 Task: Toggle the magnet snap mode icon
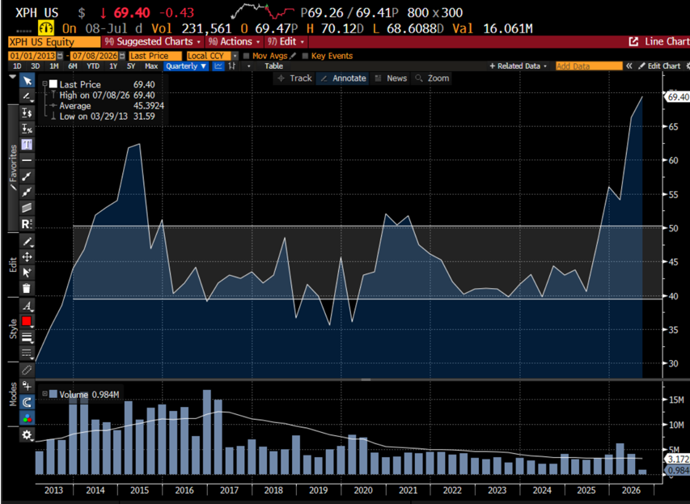click(x=27, y=402)
